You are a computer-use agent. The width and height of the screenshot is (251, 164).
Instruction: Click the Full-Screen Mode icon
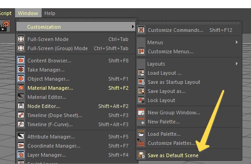tap(21, 39)
